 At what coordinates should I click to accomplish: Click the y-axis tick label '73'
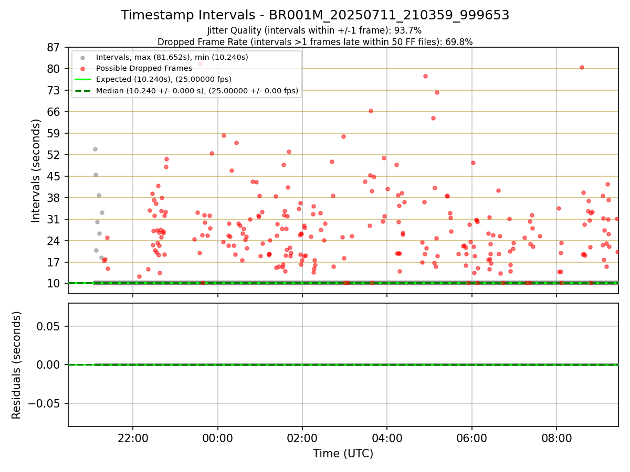(x=54, y=90)
